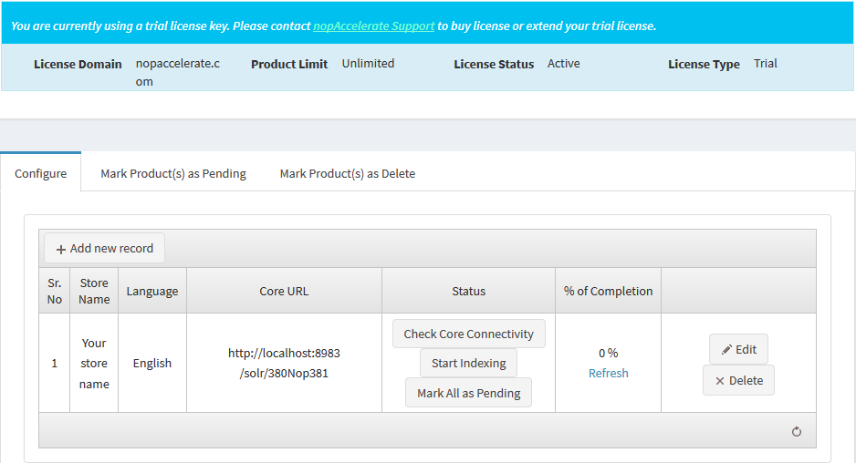Select the Store Name column header

tap(94, 291)
